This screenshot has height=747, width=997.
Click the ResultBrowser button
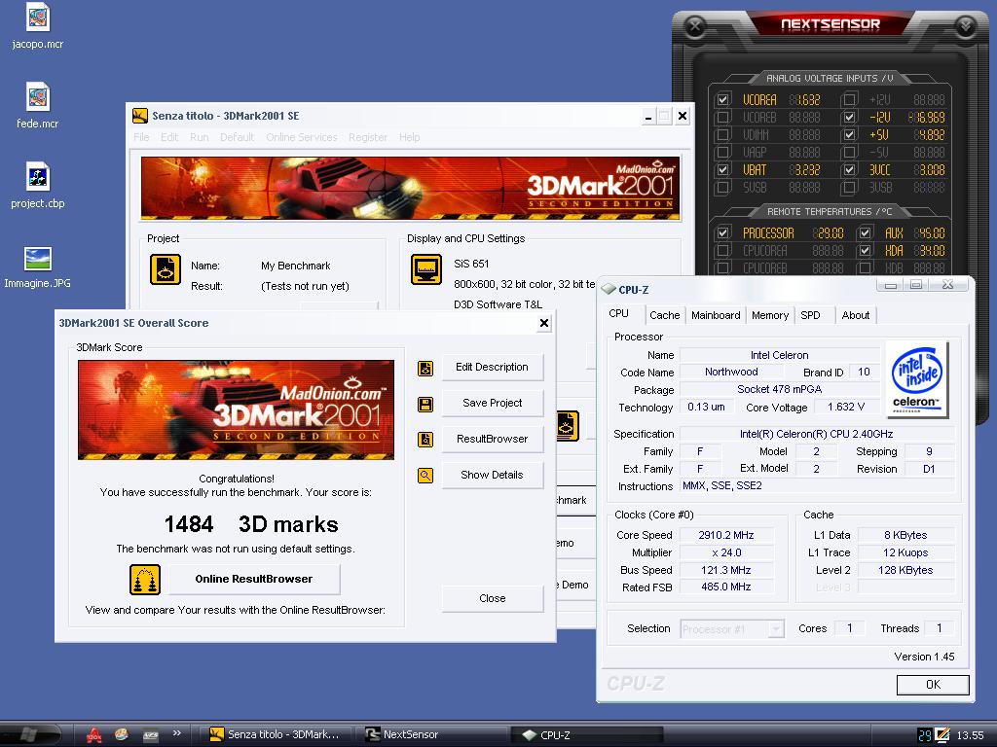click(x=492, y=439)
